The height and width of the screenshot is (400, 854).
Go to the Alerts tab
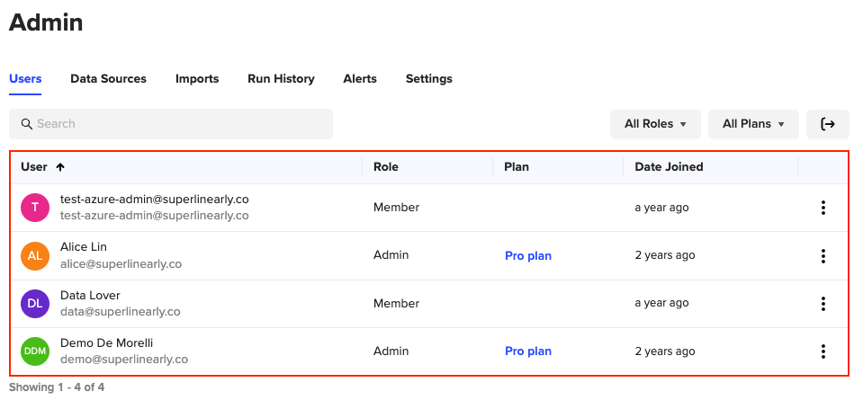(360, 79)
